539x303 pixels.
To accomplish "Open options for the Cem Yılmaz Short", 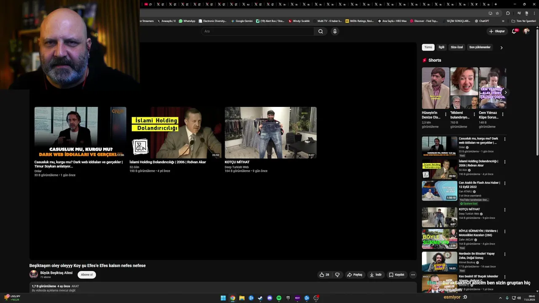I will (502, 114).
